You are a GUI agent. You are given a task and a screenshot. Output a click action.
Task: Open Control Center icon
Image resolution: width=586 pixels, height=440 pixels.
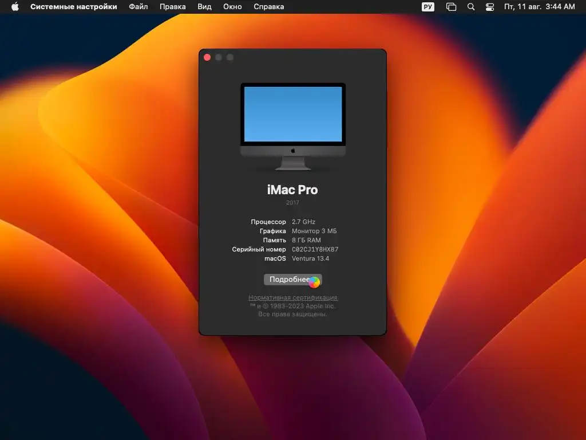(490, 7)
